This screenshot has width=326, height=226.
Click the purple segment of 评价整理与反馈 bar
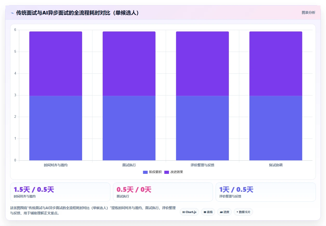click(202, 64)
